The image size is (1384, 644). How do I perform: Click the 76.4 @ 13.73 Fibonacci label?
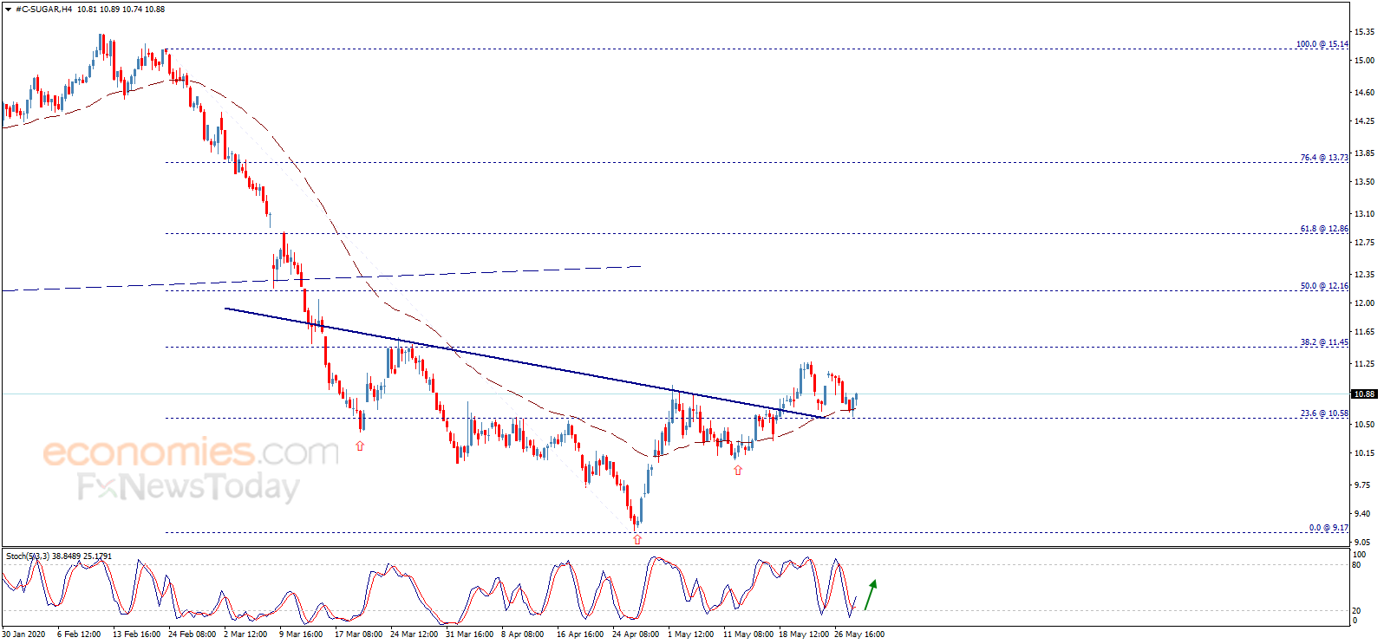click(x=1323, y=158)
